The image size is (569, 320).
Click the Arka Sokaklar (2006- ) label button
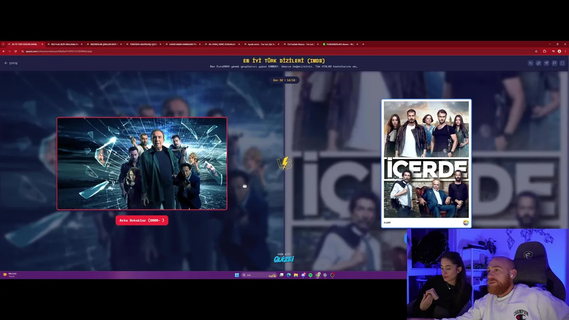[x=142, y=220]
